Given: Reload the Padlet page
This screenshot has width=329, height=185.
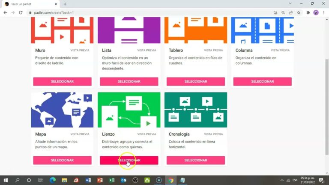Looking at the screenshot, I should (x=21, y=12).
